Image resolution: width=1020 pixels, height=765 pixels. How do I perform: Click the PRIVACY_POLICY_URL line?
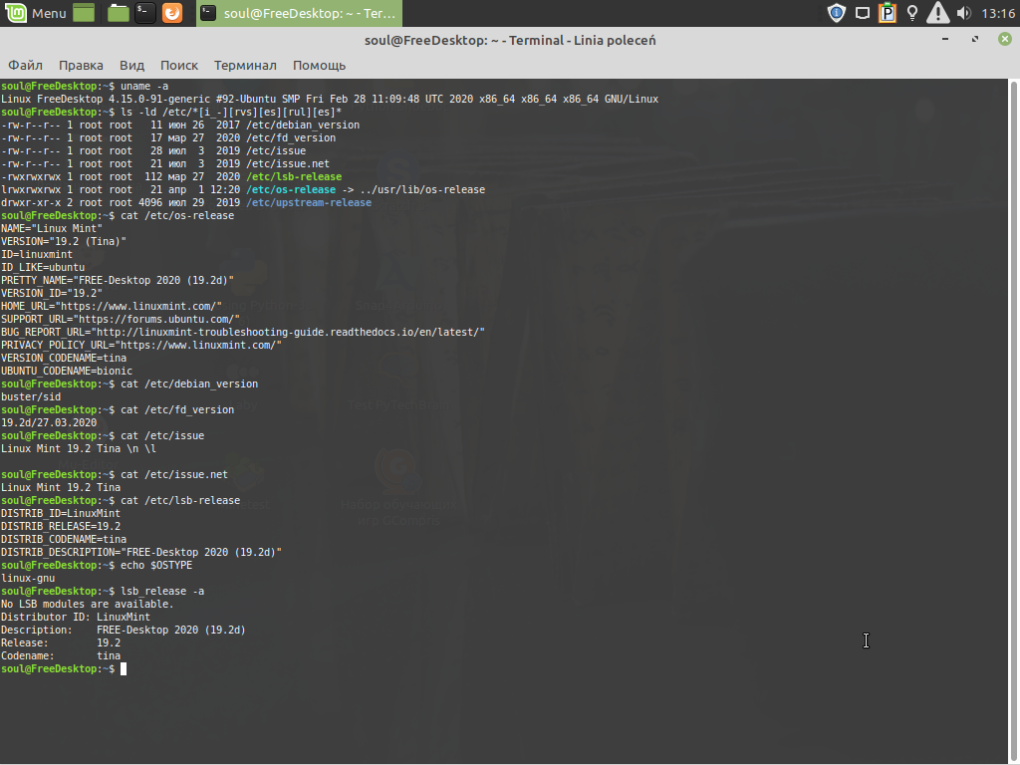pyautogui.click(x=141, y=346)
